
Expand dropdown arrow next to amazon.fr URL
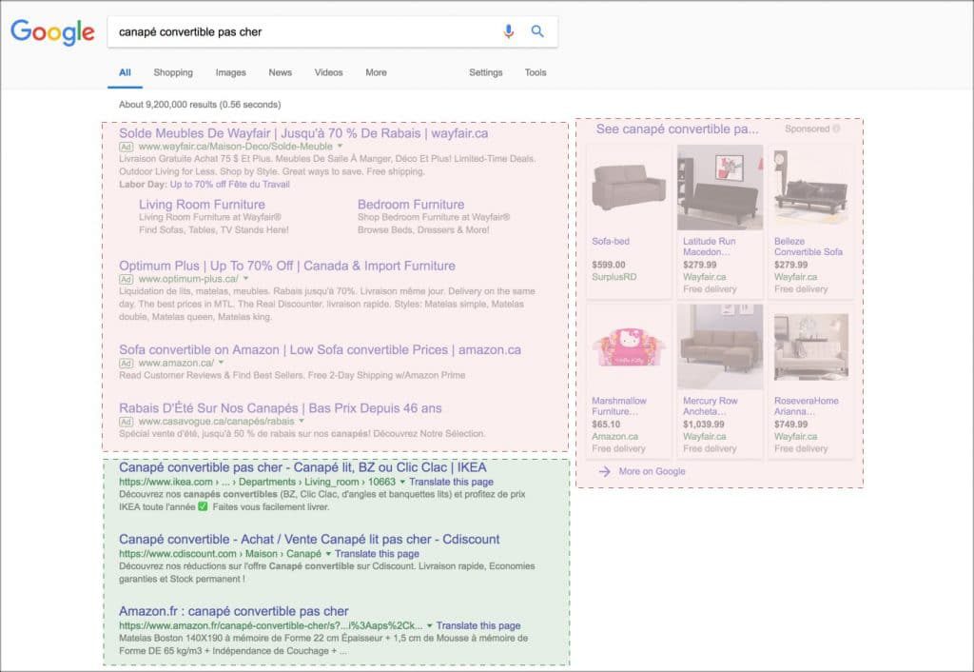pyautogui.click(x=429, y=626)
